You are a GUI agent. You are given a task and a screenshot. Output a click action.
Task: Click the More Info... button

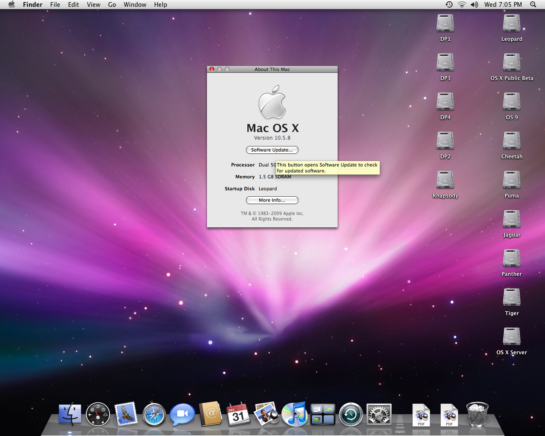[x=272, y=200]
